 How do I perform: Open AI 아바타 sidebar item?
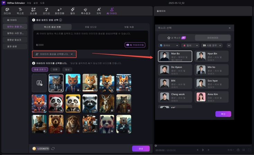point(15,20)
